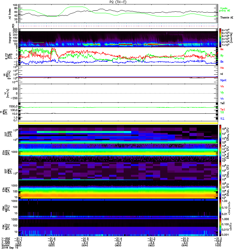The width and height of the screenshot is (236, 252).
Task: Click the SST electron spectrogram panel
Action: point(118,171)
